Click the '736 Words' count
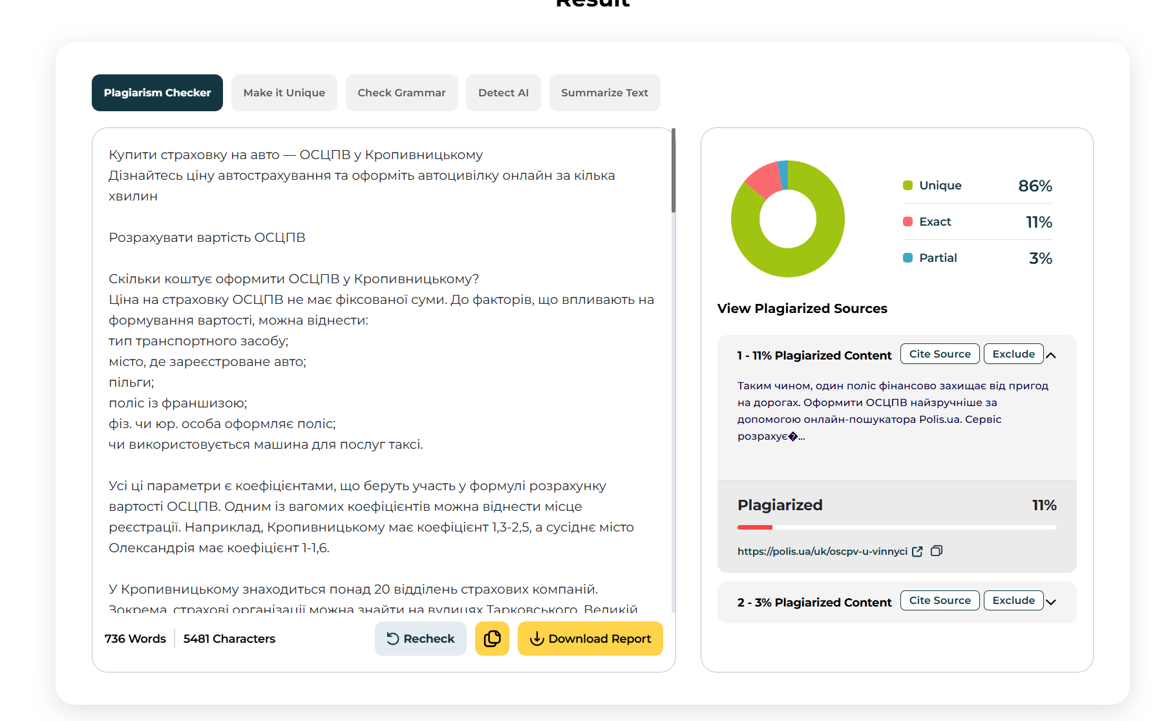 135,639
